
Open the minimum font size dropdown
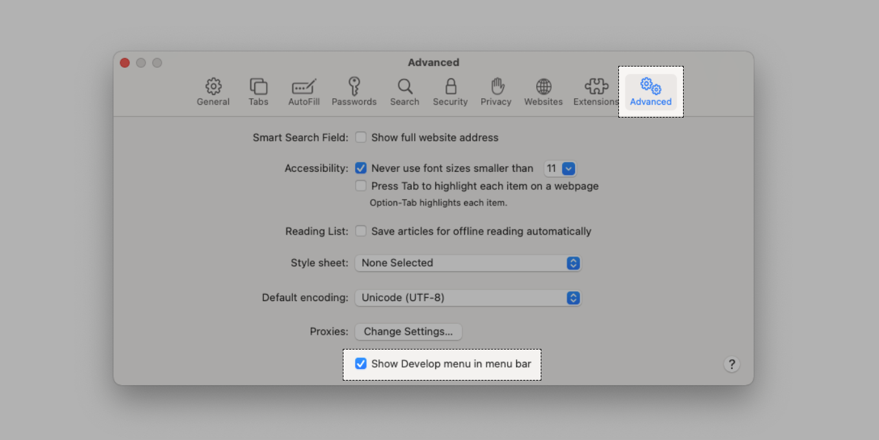click(560, 169)
